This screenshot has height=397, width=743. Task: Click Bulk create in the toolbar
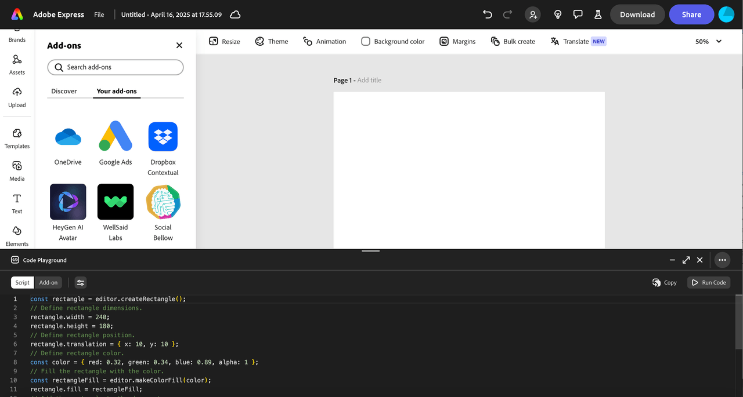(x=513, y=41)
